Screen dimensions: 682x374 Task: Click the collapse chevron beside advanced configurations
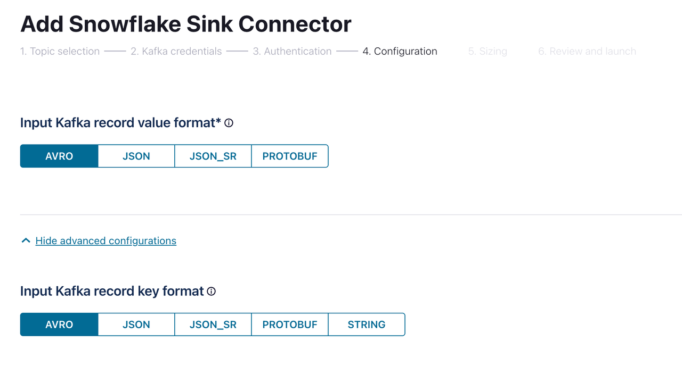point(25,240)
